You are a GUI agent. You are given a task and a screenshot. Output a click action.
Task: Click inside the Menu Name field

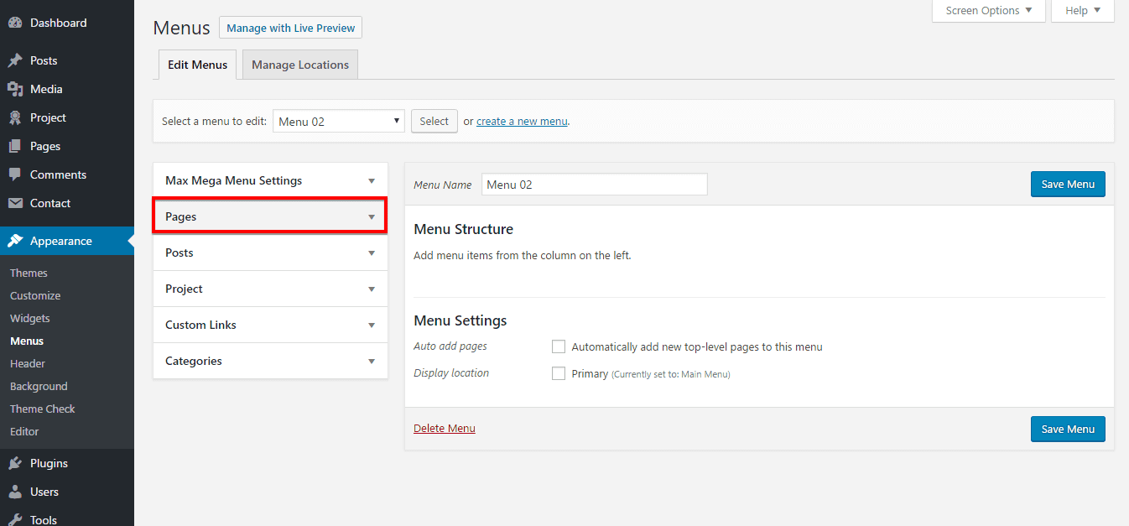[594, 184]
